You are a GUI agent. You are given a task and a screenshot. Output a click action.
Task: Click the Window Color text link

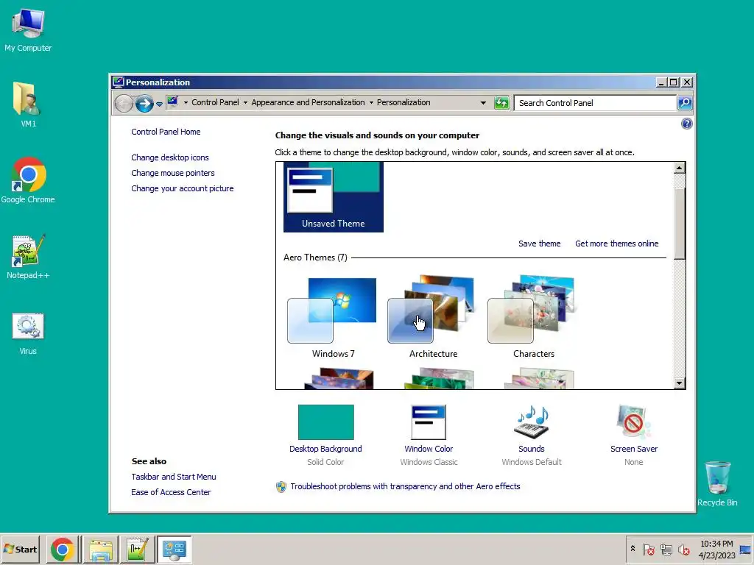(429, 449)
